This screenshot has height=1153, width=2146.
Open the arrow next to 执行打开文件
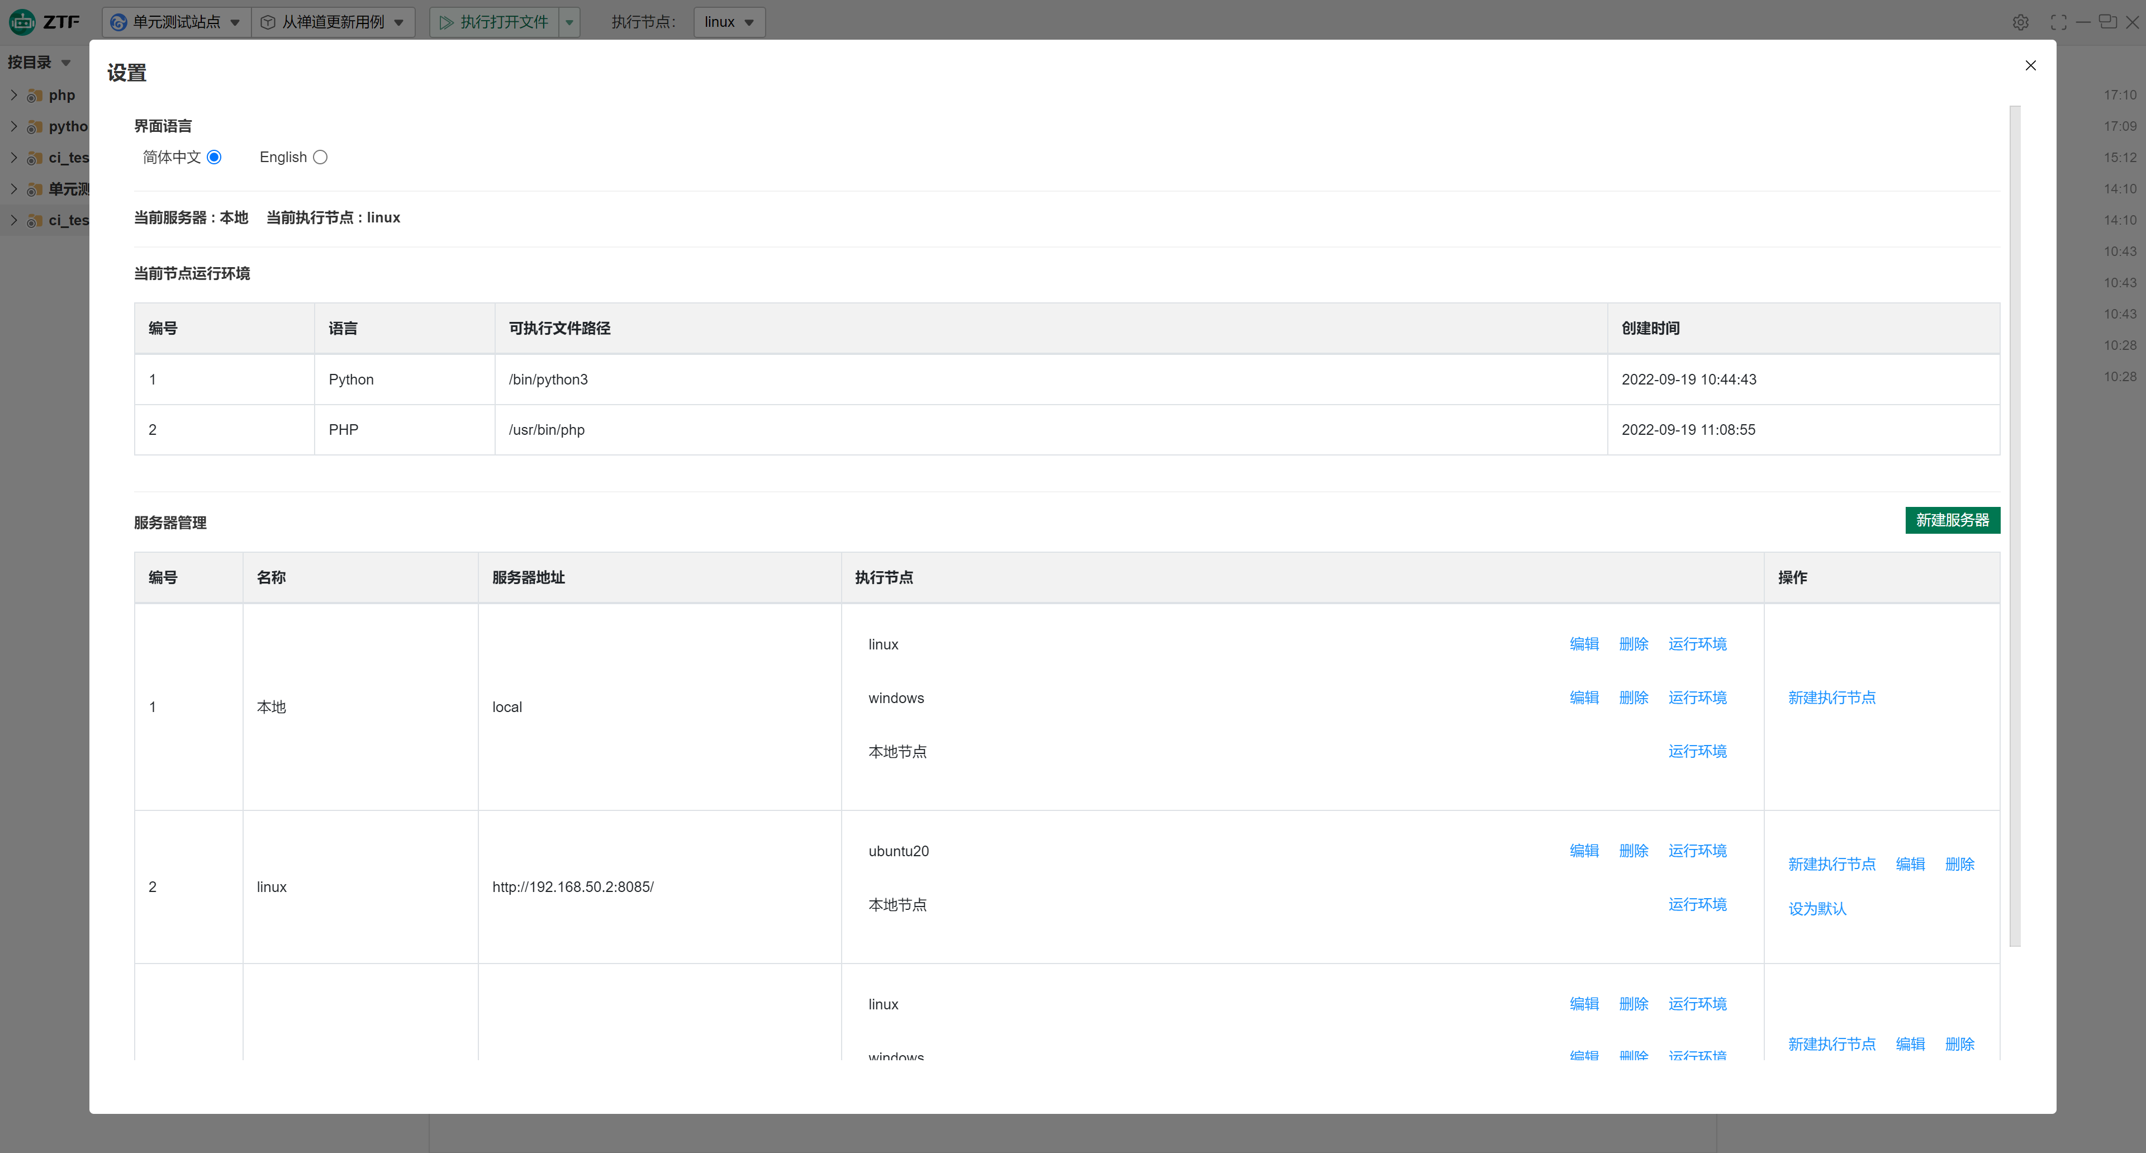coord(569,22)
